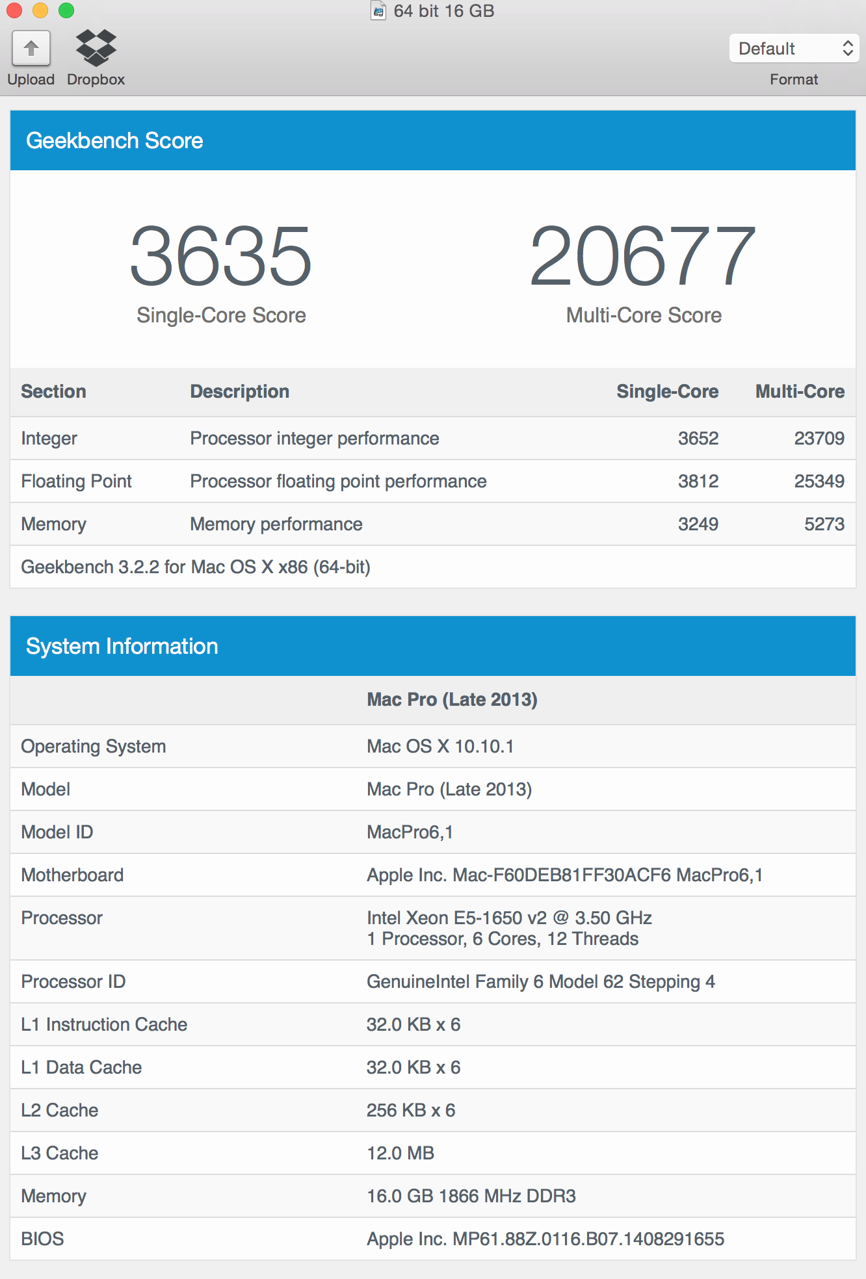Image resolution: width=866 pixels, height=1279 pixels.
Task: Click '12.0 MB' L3 cache value
Action: point(400,1153)
